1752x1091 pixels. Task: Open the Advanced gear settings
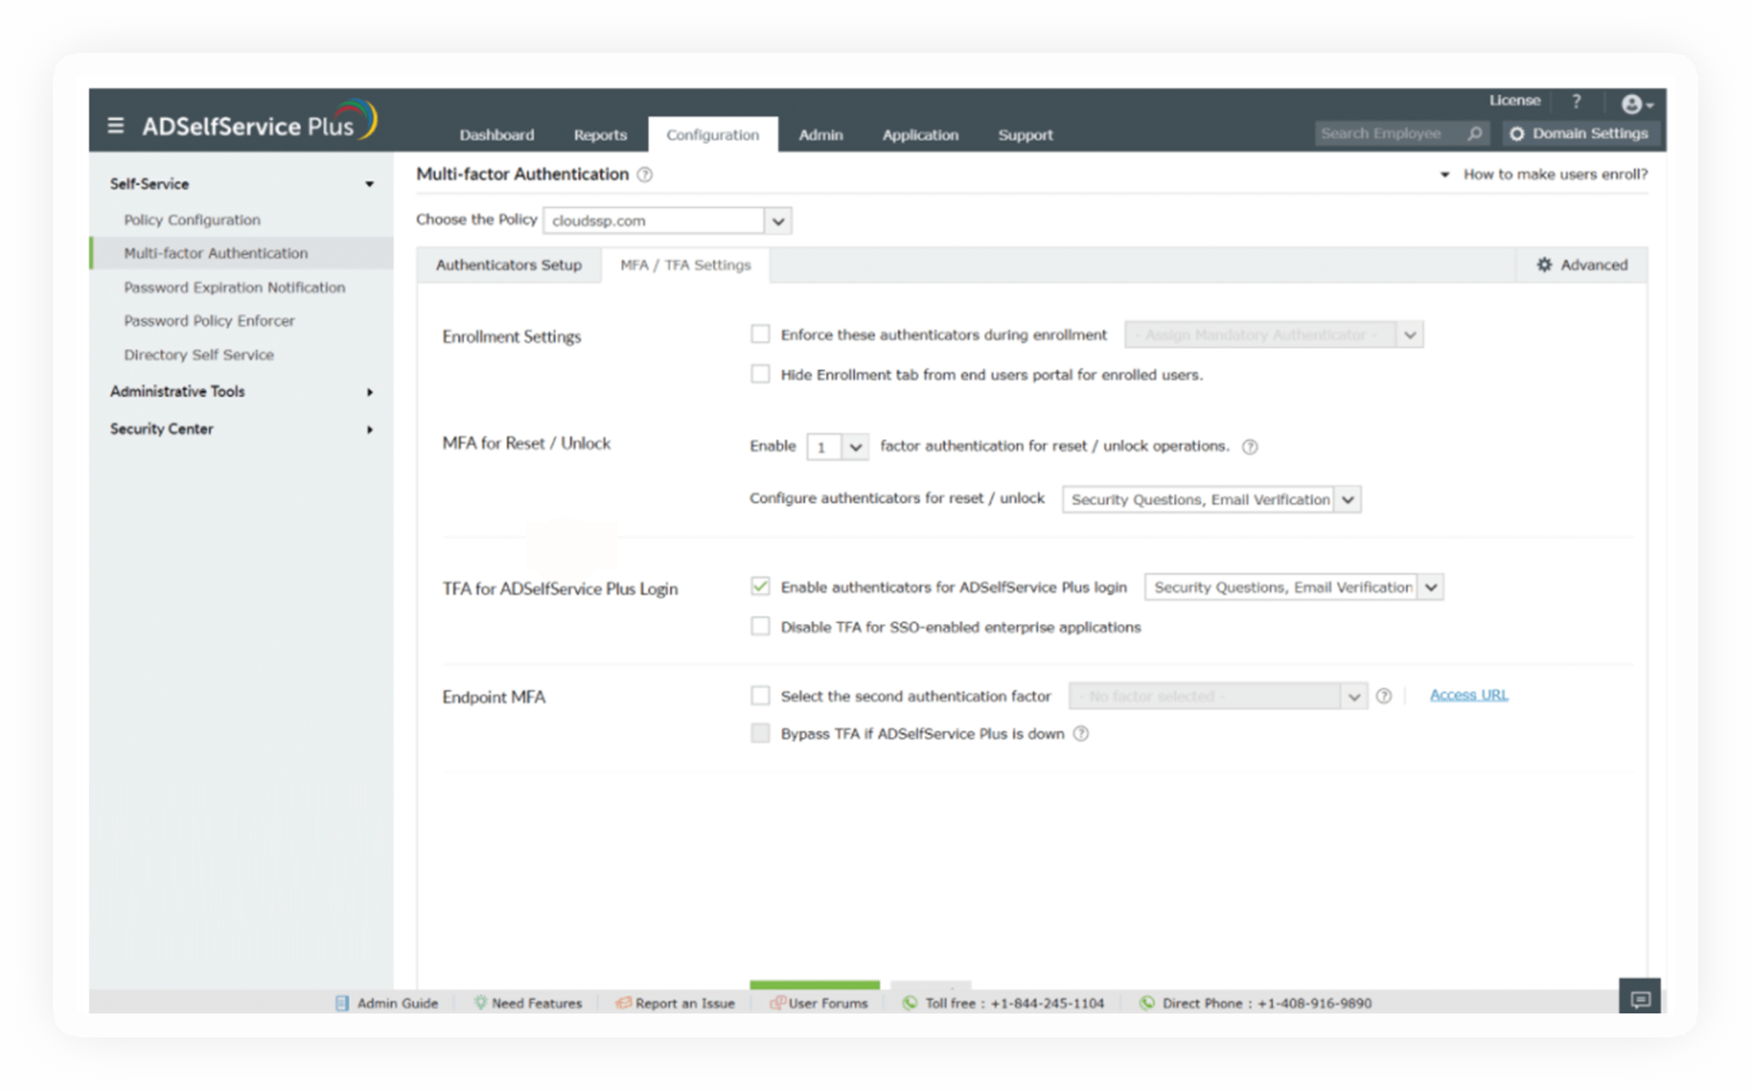pos(1581,265)
